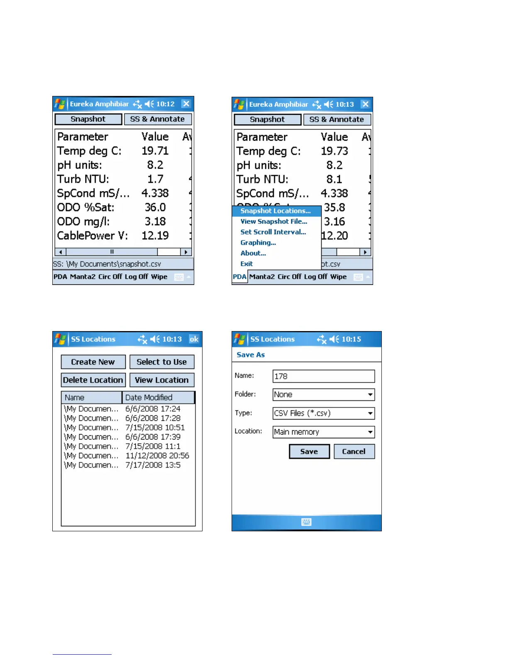Tap speaker icon in the 10:12 Eureka window
This screenshot has height=658, width=508.
149,104
